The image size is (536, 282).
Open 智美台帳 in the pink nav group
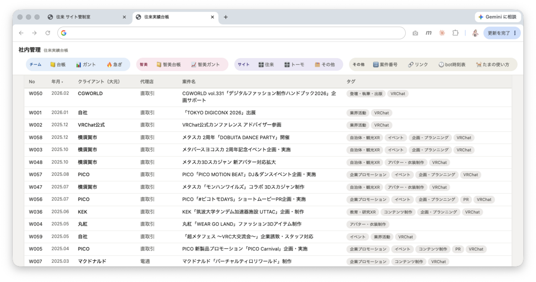(168, 64)
